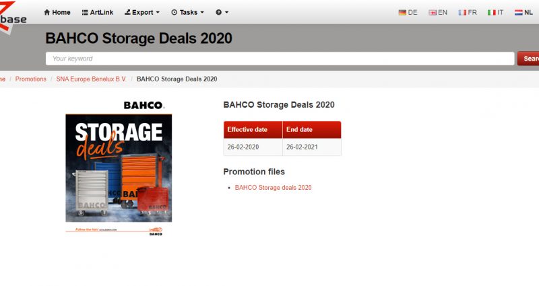The height and width of the screenshot is (286, 539).
Task: Select the Dutch NL flag language
Action: coord(524,12)
